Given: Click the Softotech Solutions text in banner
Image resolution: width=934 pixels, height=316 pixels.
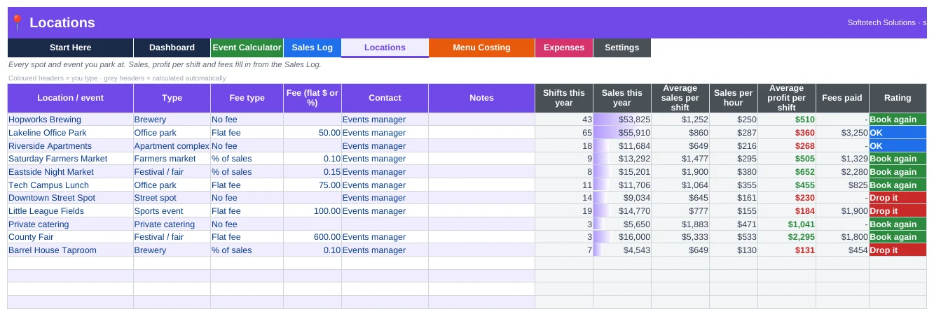Looking at the screenshot, I should (881, 22).
